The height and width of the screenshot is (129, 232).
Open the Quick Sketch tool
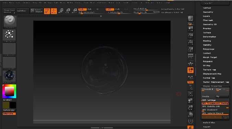(x=37, y=11)
